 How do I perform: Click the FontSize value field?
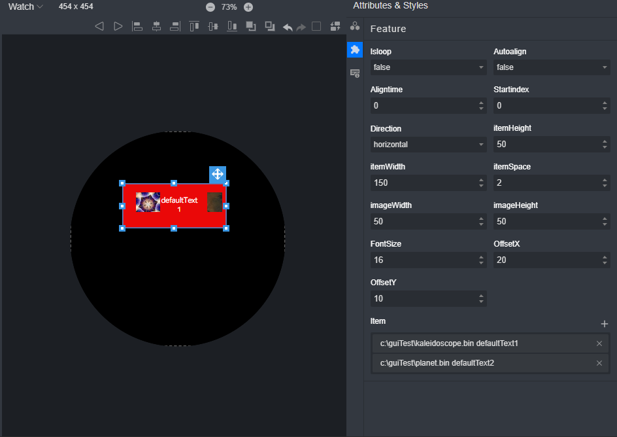[x=424, y=260]
